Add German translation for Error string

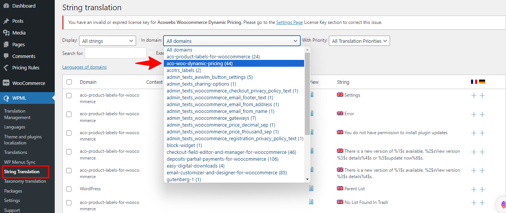[x=482, y=114]
